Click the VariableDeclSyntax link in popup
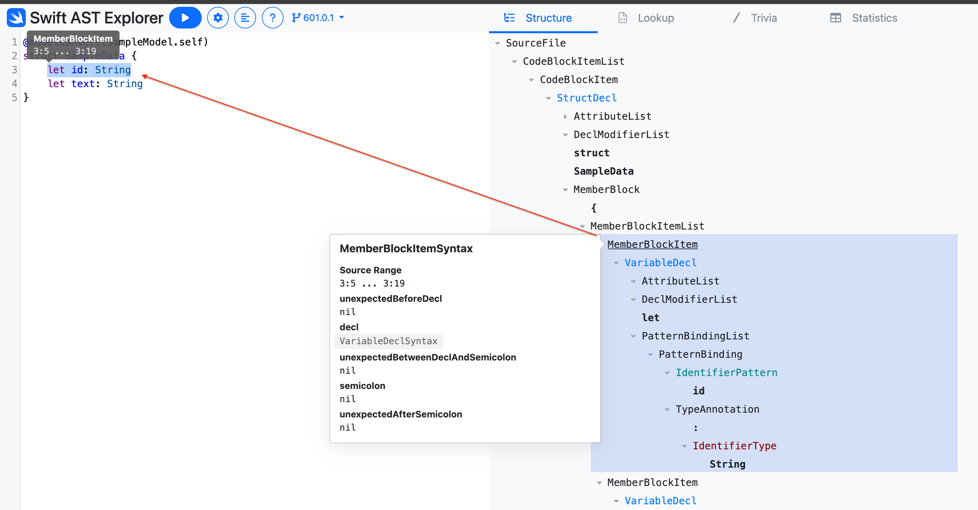Viewport: 978px width, 510px height. pyautogui.click(x=388, y=341)
